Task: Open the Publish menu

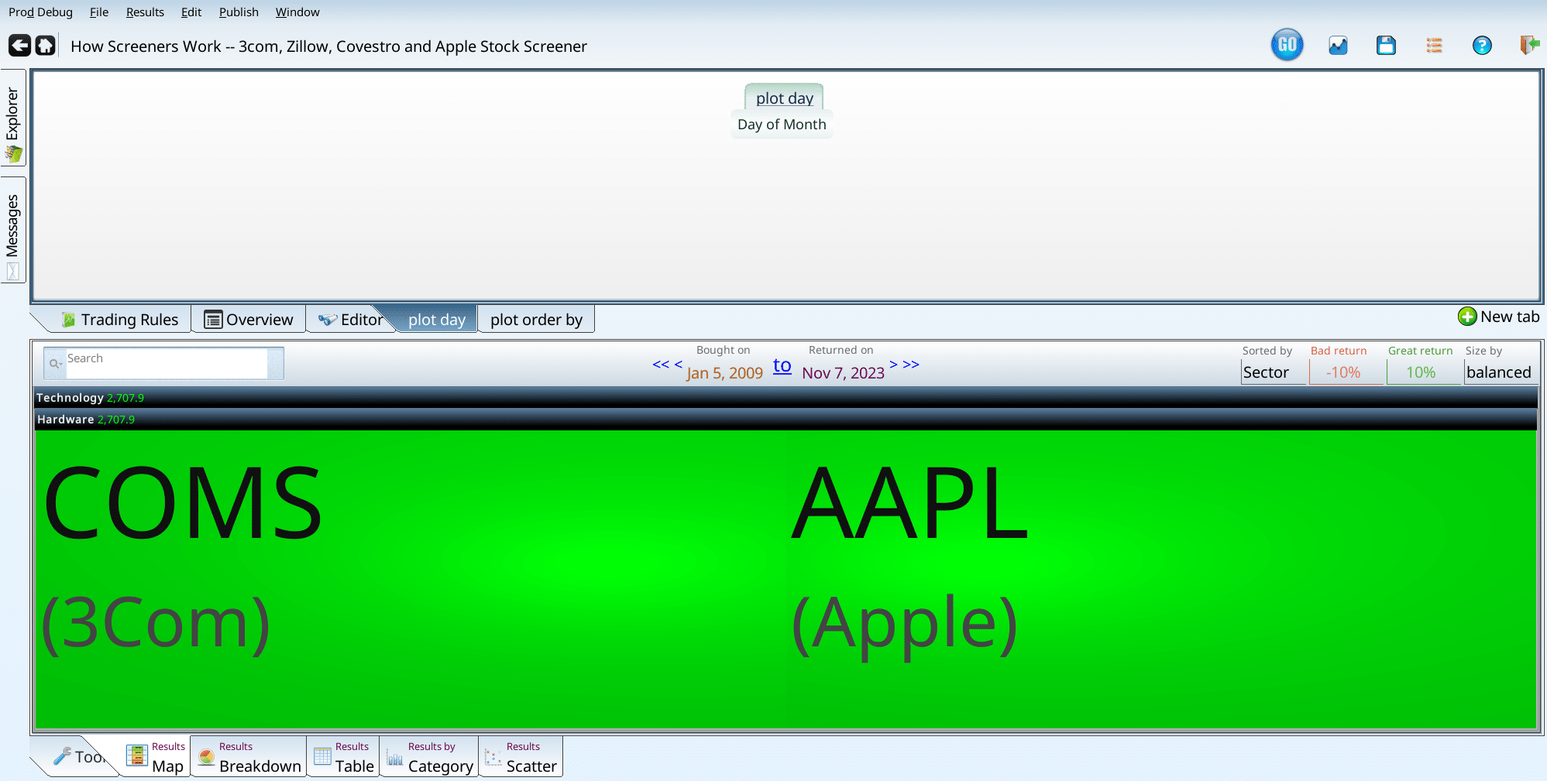Action: pos(239,12)
